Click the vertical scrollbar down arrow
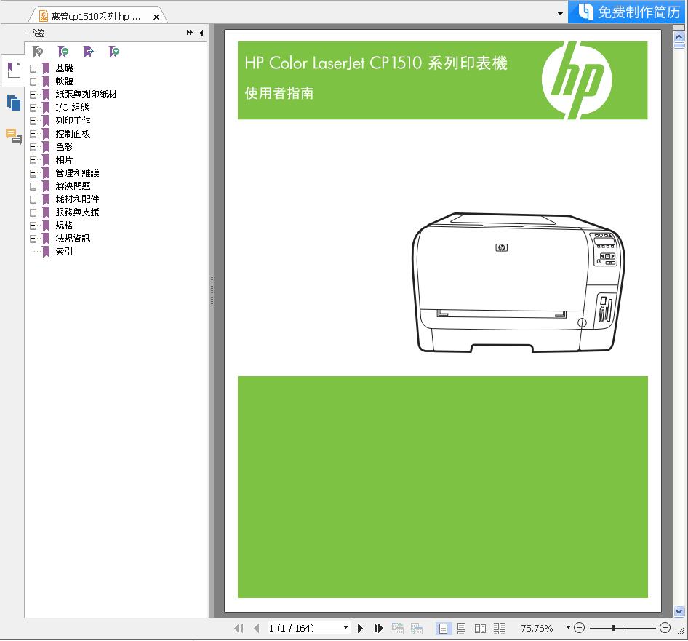 click(x=679, y=611)
